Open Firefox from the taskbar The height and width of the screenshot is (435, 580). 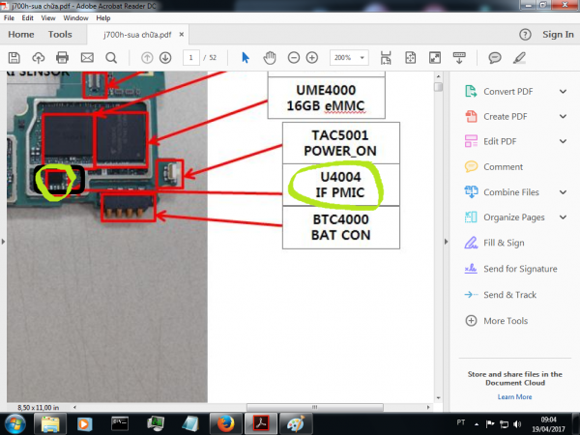pos(225,424)
